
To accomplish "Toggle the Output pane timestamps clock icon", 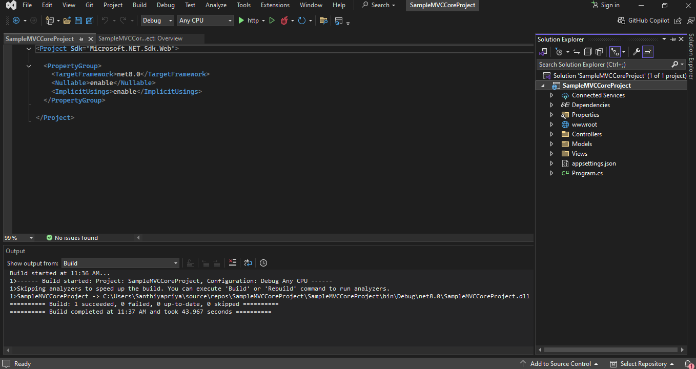I will pos(263,263).
